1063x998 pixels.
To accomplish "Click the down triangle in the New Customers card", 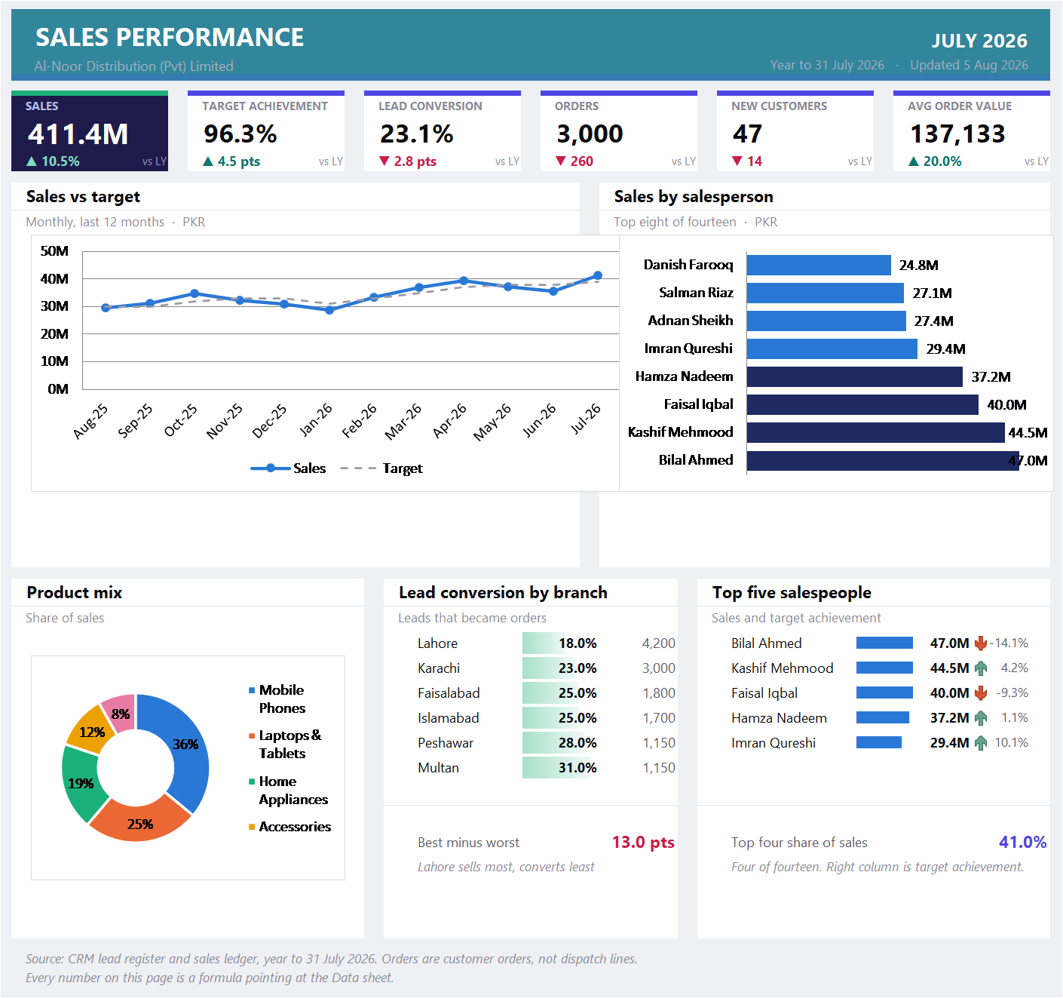I will 737,161.
